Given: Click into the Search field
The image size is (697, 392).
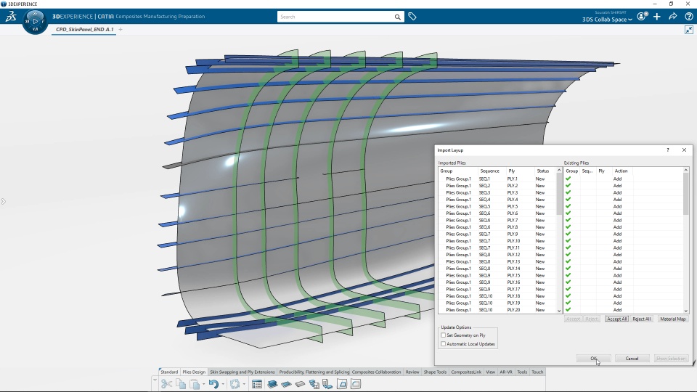Looking at the screenshot, I should click(x=335, y=17).
